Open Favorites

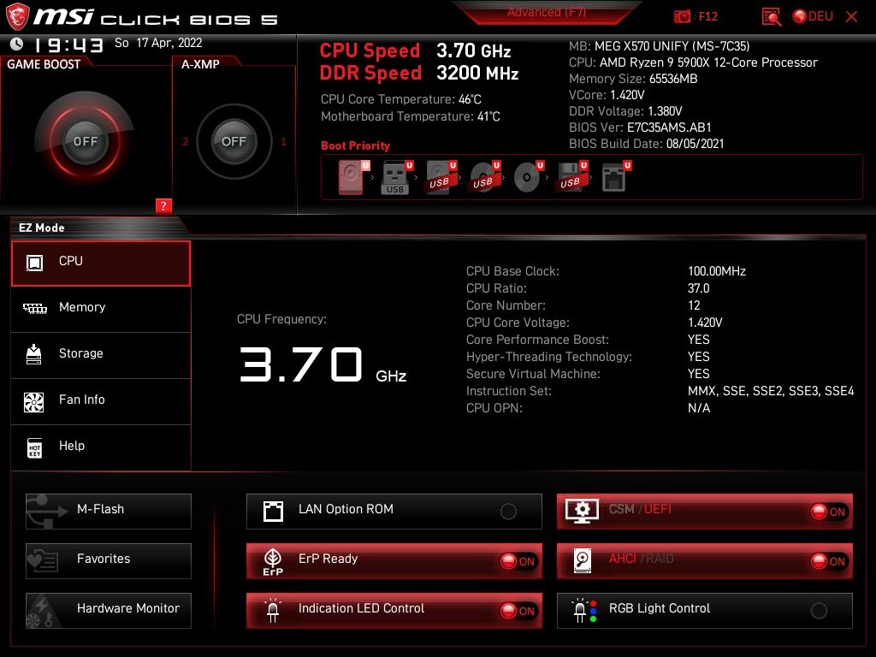click(109, 560)
